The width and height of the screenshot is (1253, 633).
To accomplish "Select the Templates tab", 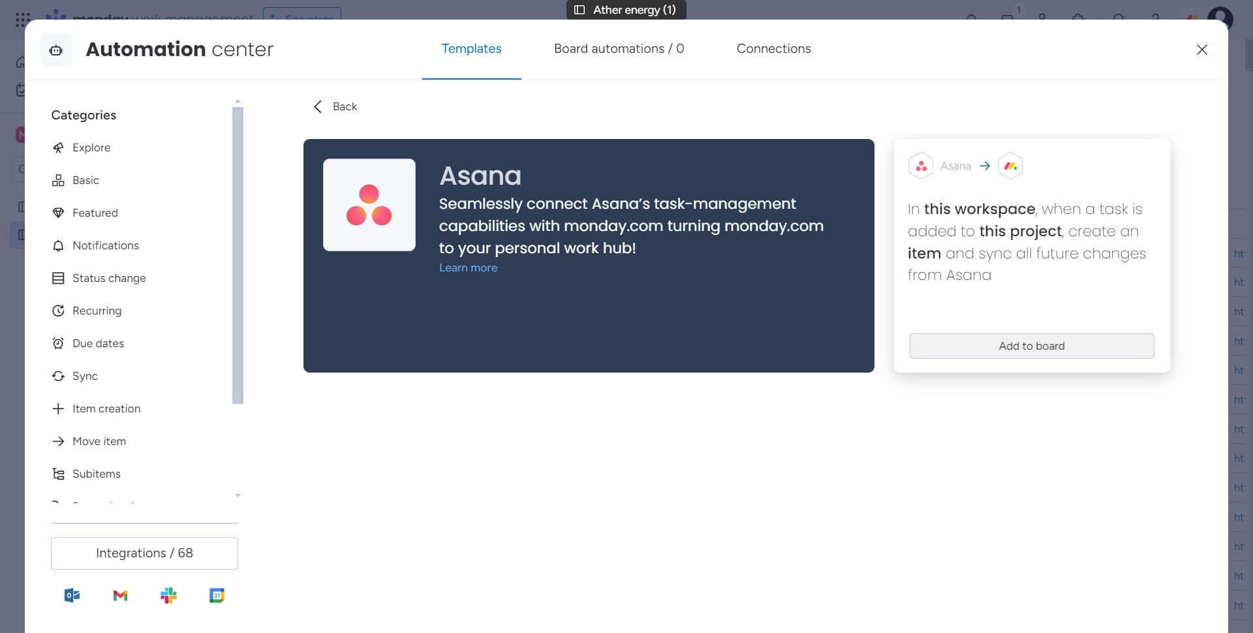I will click(x=471, y=49).
